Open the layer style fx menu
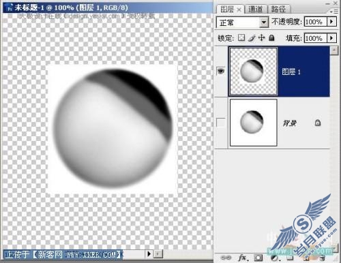This screenshot has height=263, width=341. click(243, 258)
